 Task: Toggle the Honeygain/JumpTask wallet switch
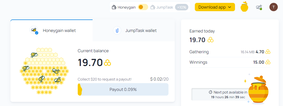coord(143,7)
